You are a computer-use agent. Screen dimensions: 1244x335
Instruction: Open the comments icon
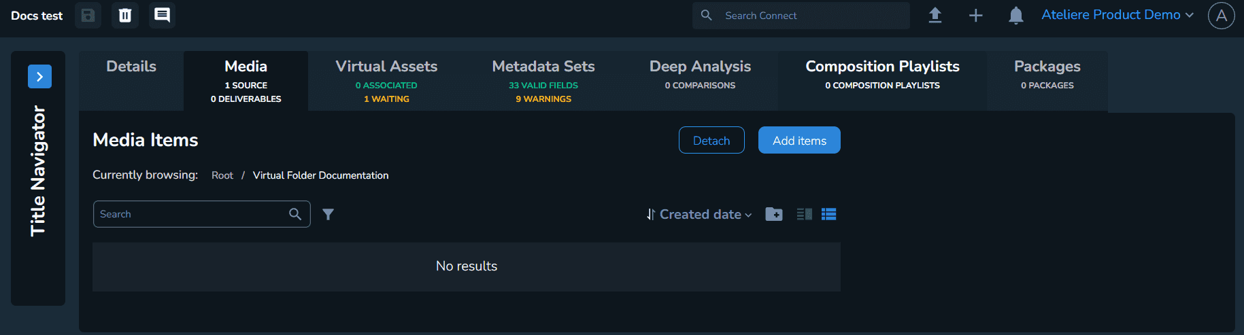[162, 15]
